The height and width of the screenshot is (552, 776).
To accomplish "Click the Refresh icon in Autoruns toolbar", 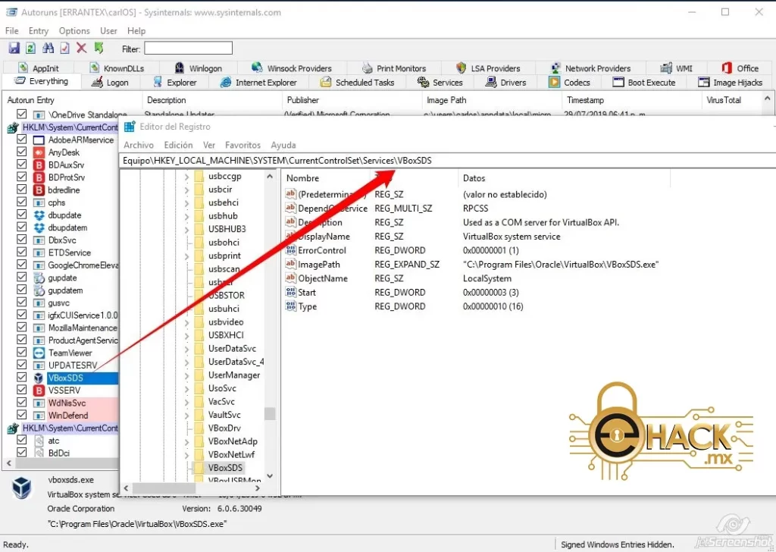I will 30,48.
